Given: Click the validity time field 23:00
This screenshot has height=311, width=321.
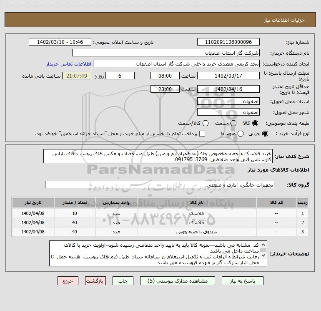Looking at the screenshot, I should click(x=165, y=89).
